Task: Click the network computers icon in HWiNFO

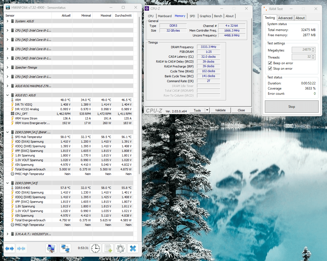Action: (65, 248)
